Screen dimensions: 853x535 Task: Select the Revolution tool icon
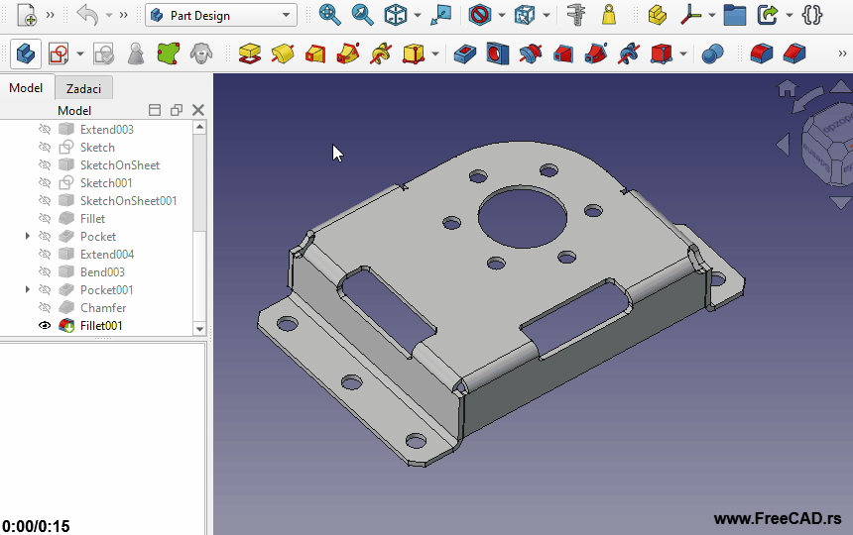tap(283, 53)
